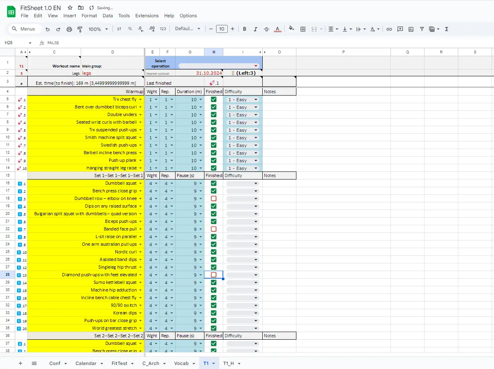
Task: Add a new sheet with plus button
Action: 20,363
